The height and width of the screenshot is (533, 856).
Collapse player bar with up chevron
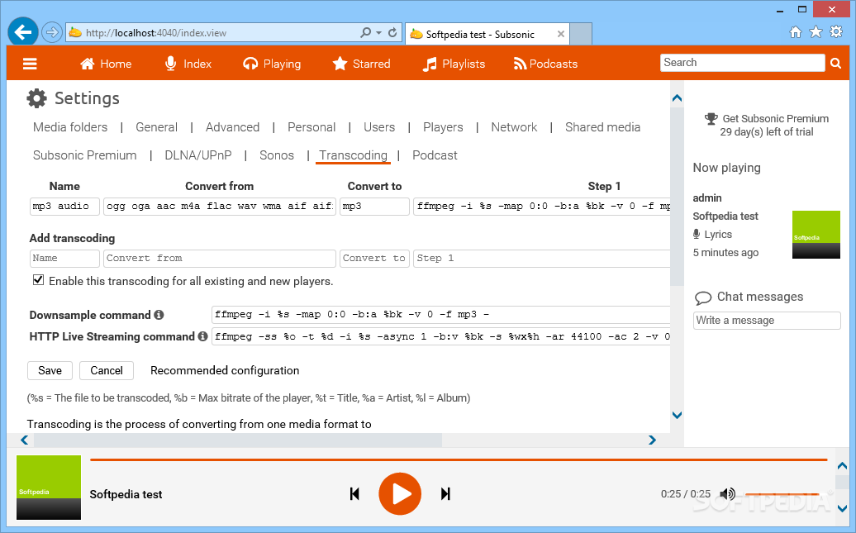(842, 466)
